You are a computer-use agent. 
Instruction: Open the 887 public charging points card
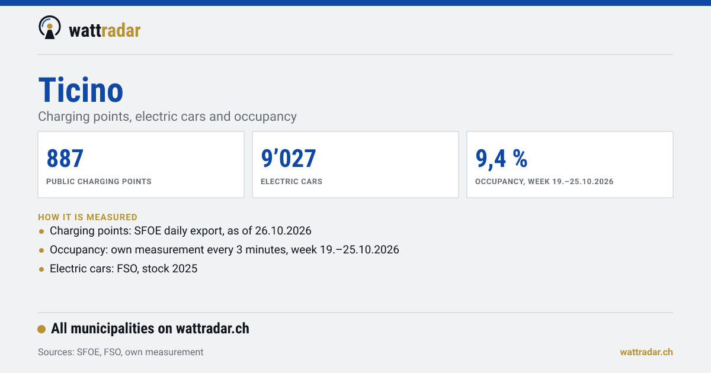point(141,165)
